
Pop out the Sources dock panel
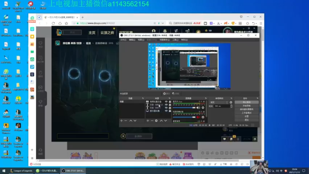click(170, 98)
